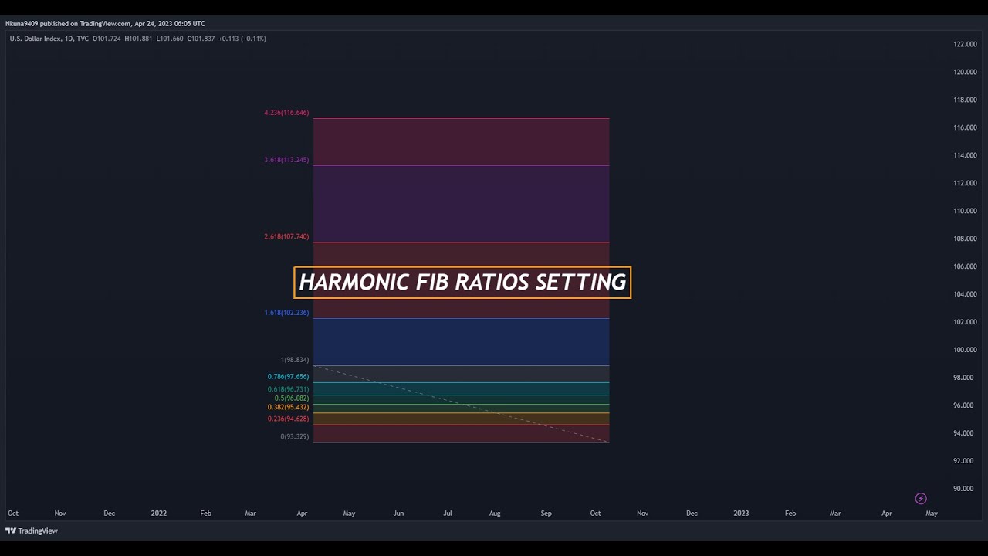The height and width of the screenshot is (556, 988).
Task: Click the HARMONIC FIB RATIOS SETTING text box
Action: [462, 282]
